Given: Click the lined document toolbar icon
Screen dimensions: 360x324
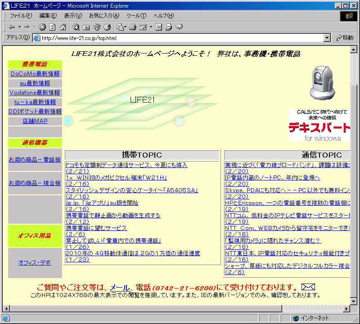Looking at the screenshot, I should coord(158,27).
